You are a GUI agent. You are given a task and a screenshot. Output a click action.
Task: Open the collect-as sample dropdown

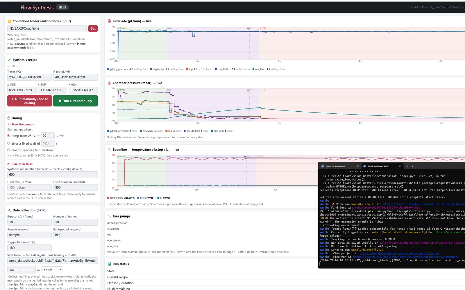tap(52, 270)
